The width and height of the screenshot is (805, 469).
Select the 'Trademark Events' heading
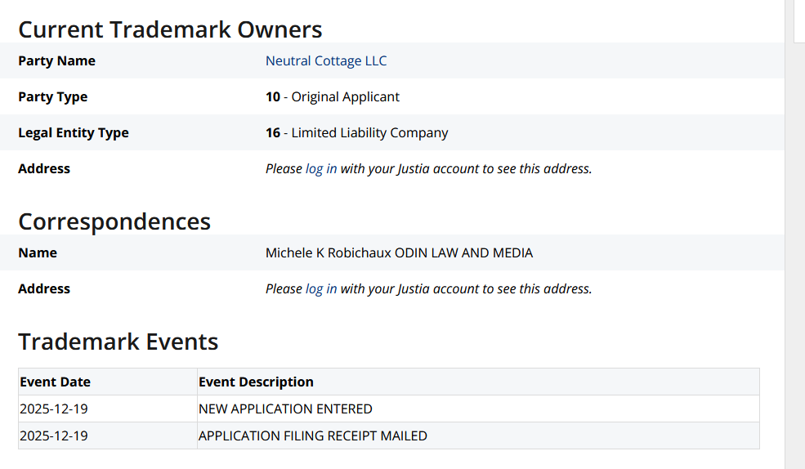coord(118,342)
